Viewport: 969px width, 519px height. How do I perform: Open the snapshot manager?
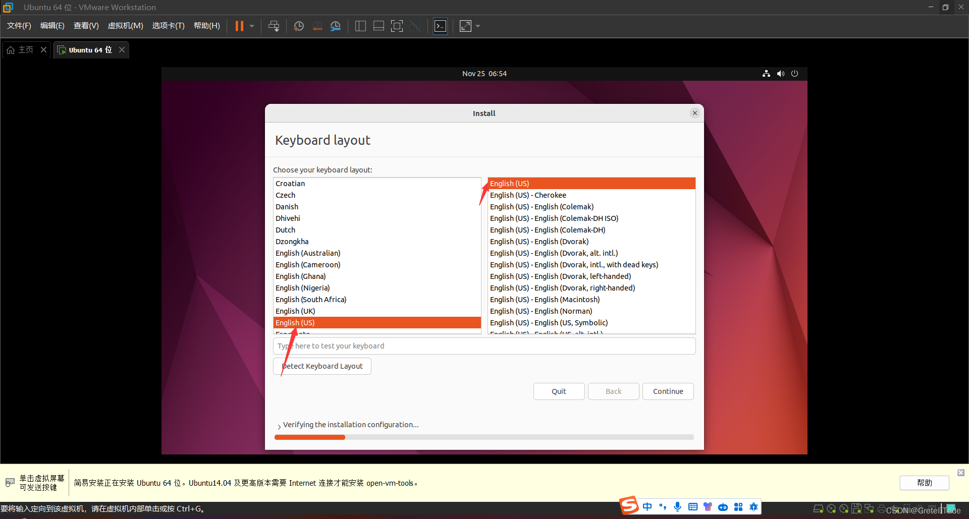(335, 26)
